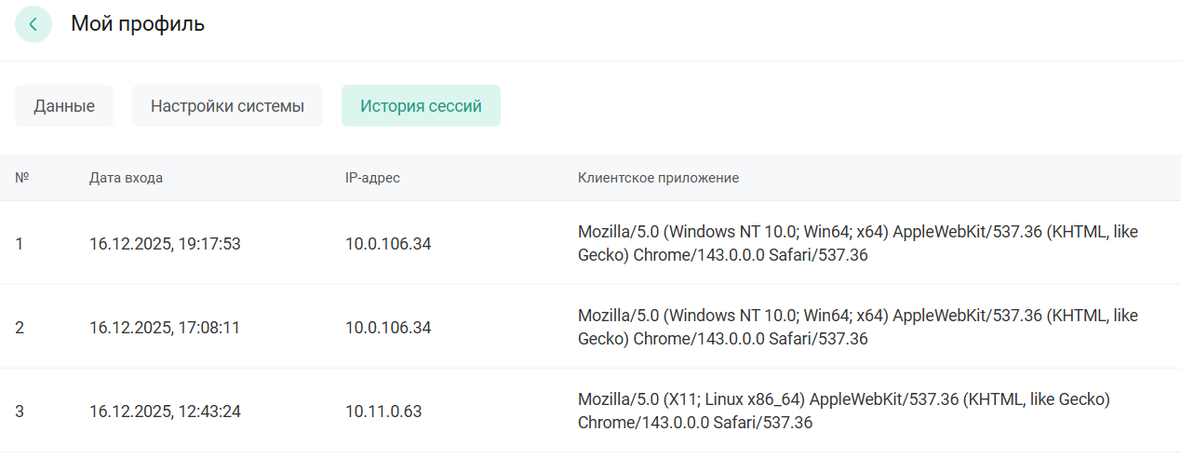
Task: Click the first row's IP address 10.0.106.34
Action: tap(388, 244)
